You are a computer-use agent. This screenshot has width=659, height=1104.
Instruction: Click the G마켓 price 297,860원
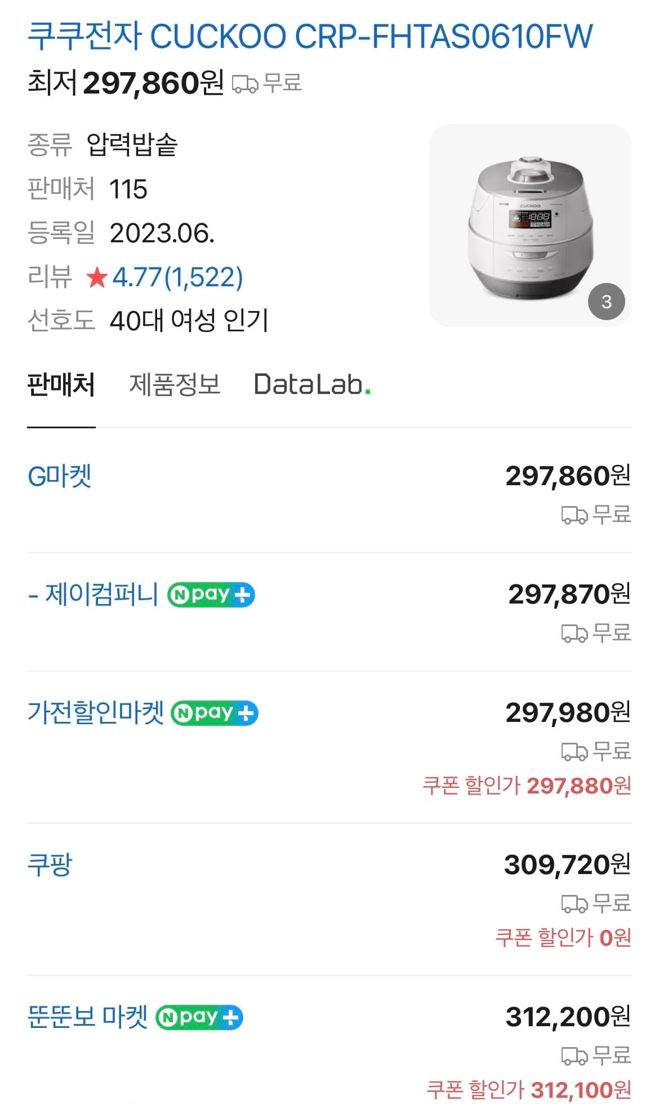click(567, 477)
